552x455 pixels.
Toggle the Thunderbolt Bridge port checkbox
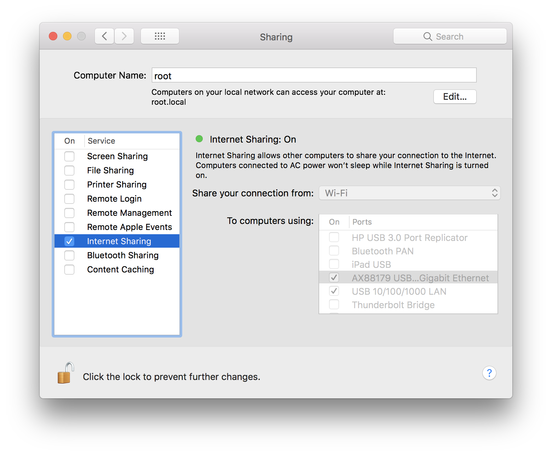334,304
